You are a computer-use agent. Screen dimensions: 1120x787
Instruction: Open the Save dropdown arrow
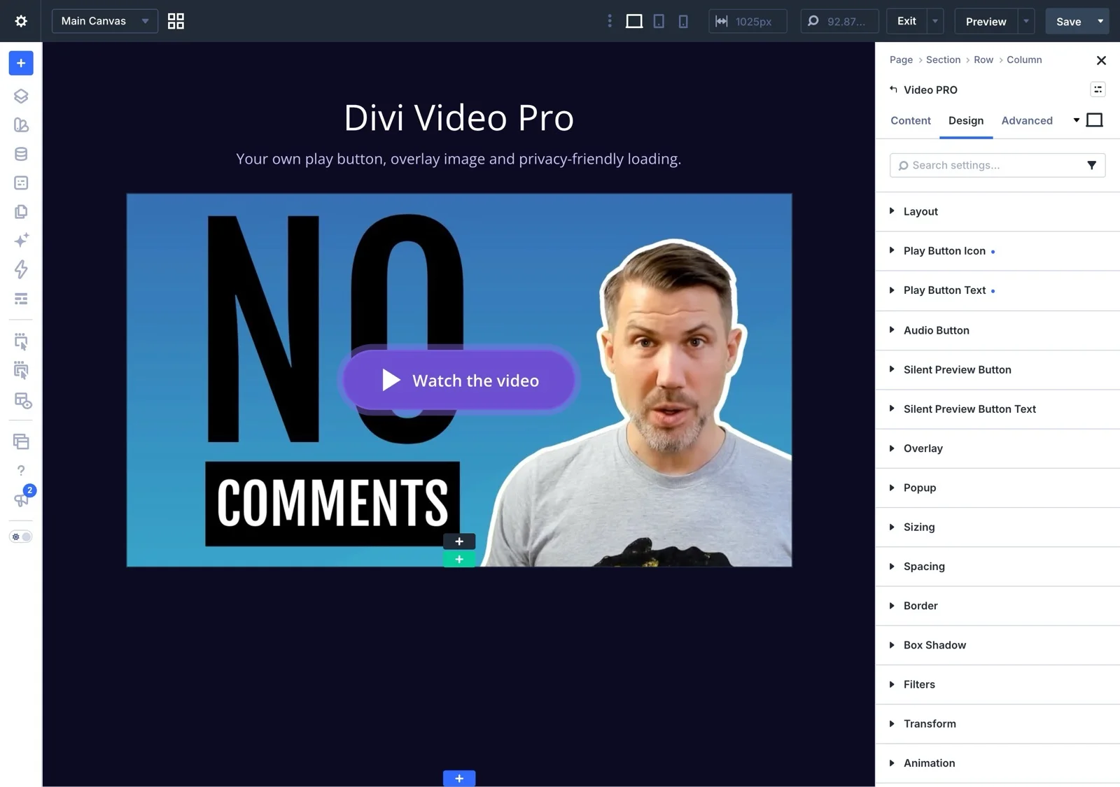click(1100, 21)
